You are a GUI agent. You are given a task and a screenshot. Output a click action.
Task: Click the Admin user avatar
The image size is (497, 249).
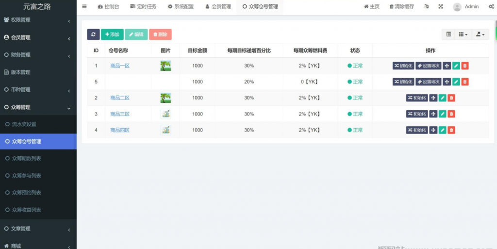457,7
